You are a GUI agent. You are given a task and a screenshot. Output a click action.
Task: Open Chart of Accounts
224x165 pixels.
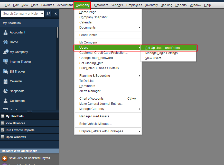[x=108, y=98]
